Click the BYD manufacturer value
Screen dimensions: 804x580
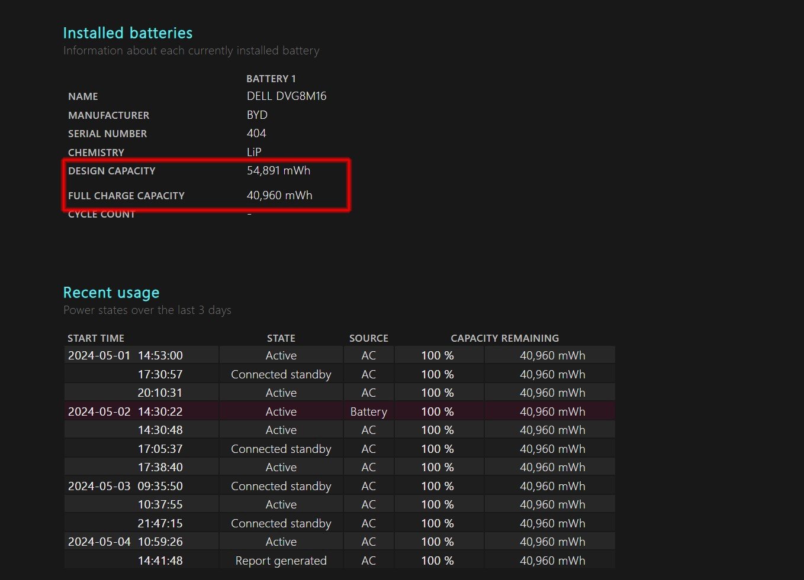(x=257, y=115)
